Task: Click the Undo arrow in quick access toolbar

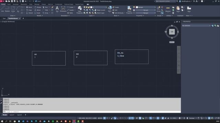Action: 26,1
